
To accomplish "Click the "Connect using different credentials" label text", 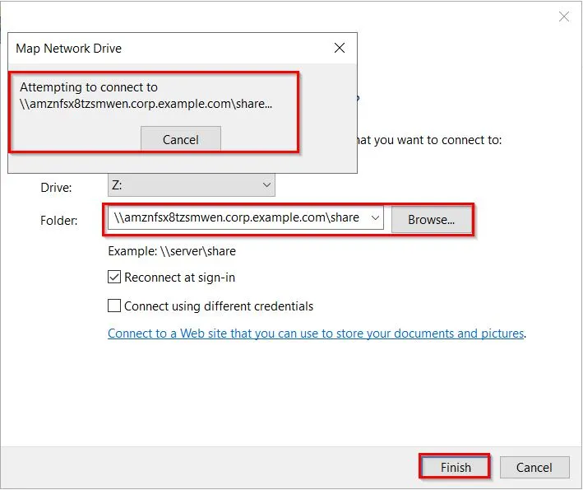I will click(x=219, y=306).
